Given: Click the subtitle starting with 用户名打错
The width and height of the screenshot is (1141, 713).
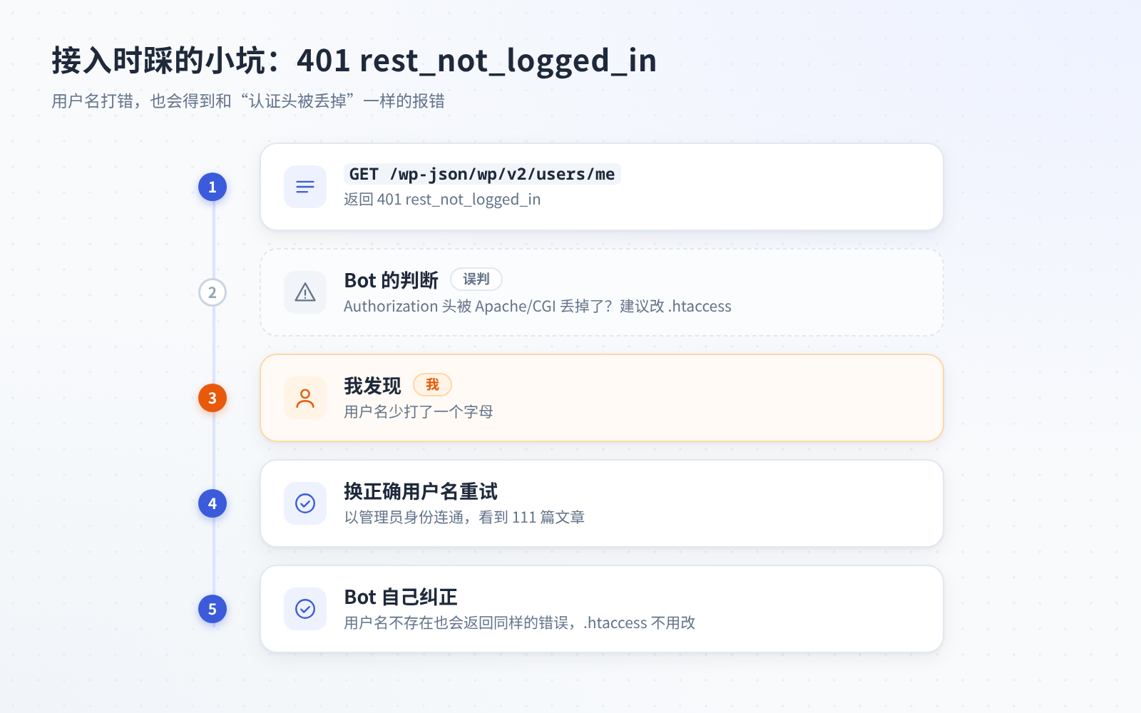Looking at the screenshot, I should [248, 101].
